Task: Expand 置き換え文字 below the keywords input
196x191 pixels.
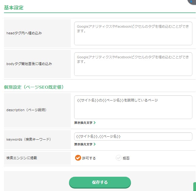Action: tap(83, 144)
